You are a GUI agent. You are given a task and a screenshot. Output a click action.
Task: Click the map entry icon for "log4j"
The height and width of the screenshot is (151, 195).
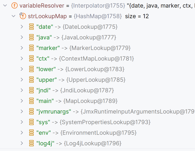tap(31, 143)
